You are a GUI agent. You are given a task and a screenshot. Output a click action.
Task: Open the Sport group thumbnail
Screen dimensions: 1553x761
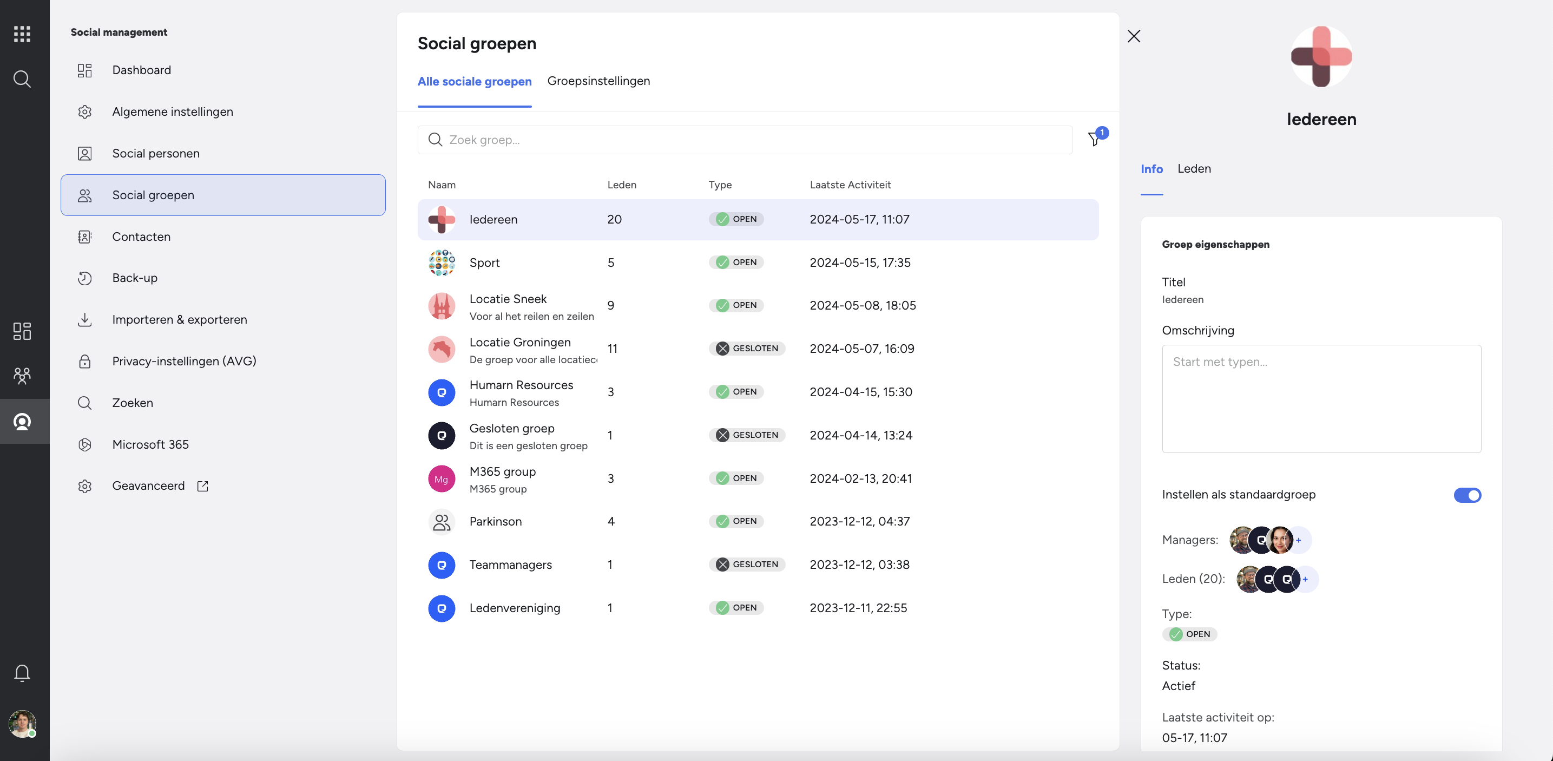pos(442,263)
